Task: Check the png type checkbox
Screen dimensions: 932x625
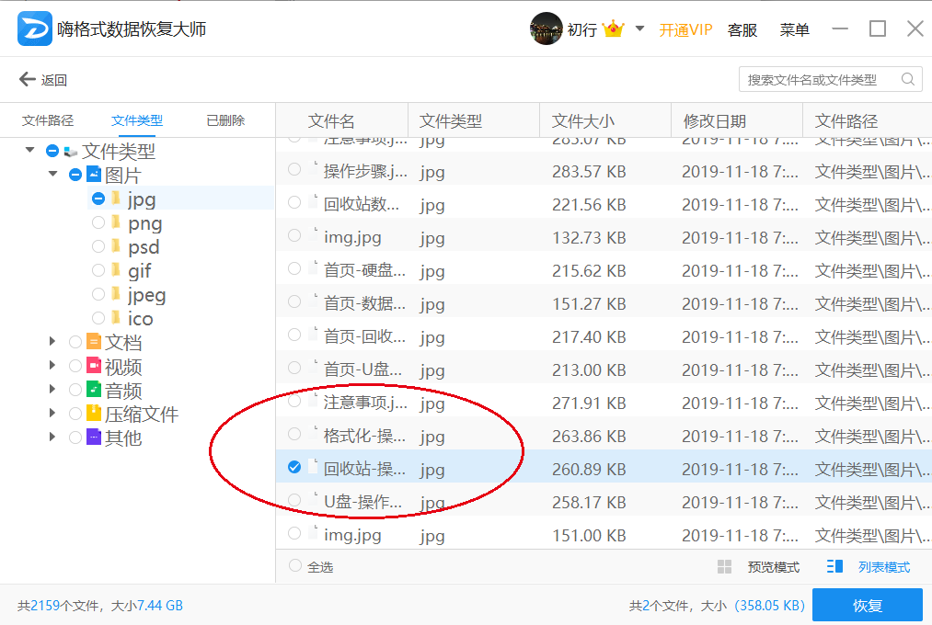Action: point(98,222)
